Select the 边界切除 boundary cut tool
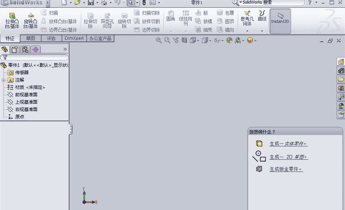This screenshot has width=345, height=210. pyautogui.click(x=147, y=30)
